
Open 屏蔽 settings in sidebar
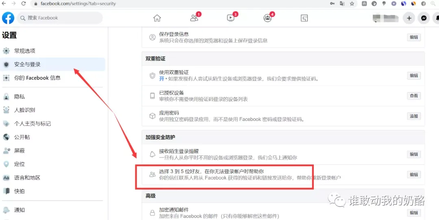[52, 151]
